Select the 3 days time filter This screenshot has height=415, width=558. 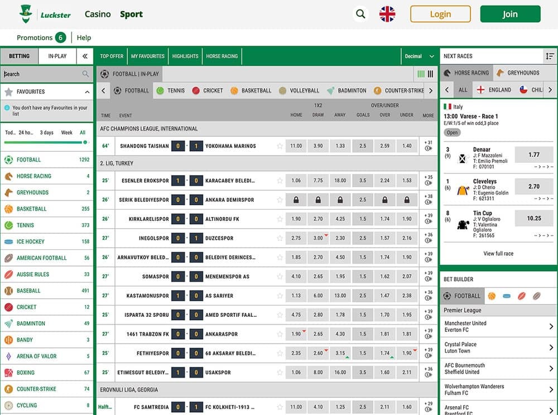[47, 132]
